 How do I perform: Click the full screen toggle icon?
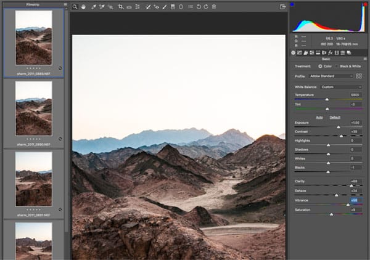click(x=282, y=7)
